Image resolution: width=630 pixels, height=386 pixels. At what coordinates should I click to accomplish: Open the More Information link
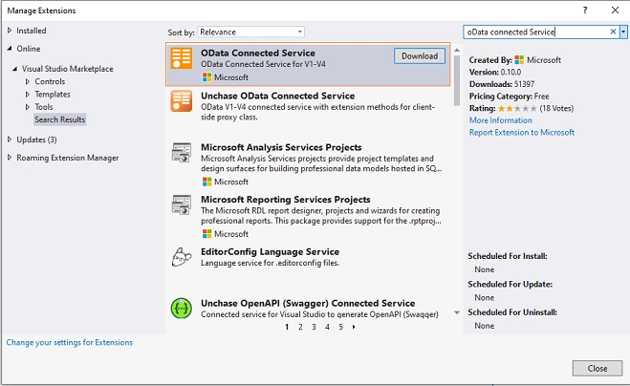point(501,120)
